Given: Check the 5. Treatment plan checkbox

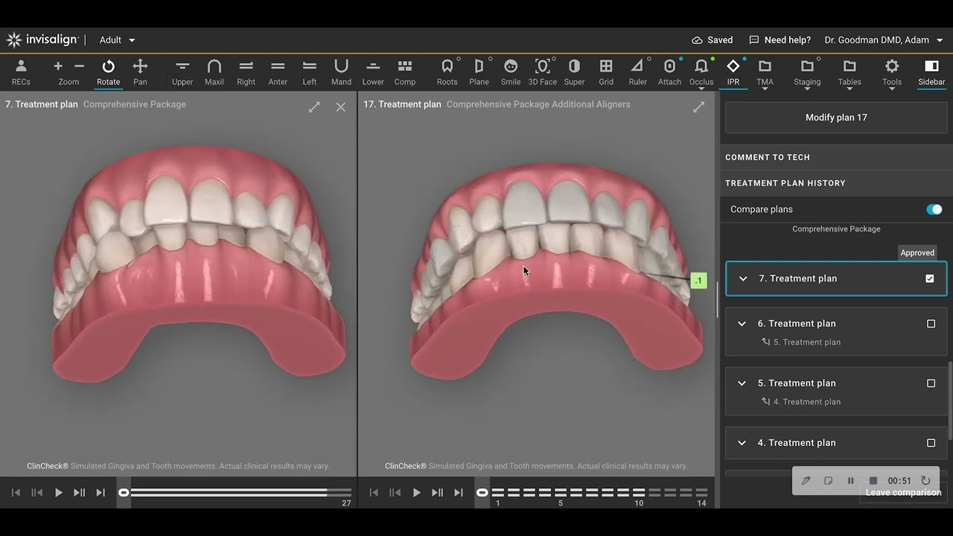Looking at the screenshot, I should tap(931, 383).
